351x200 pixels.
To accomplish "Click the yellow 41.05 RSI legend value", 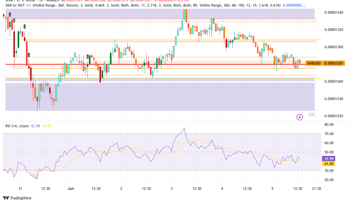I will click(x=47, y=126).
